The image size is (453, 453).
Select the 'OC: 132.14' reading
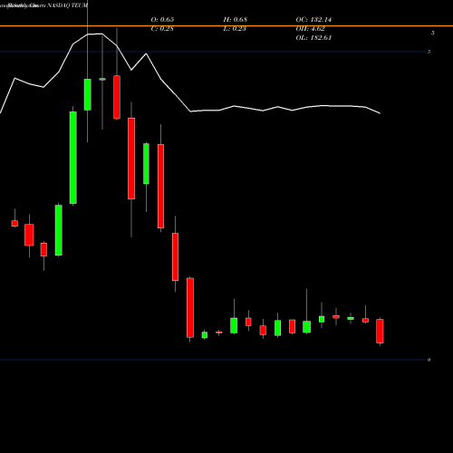[x=313, y=20]
